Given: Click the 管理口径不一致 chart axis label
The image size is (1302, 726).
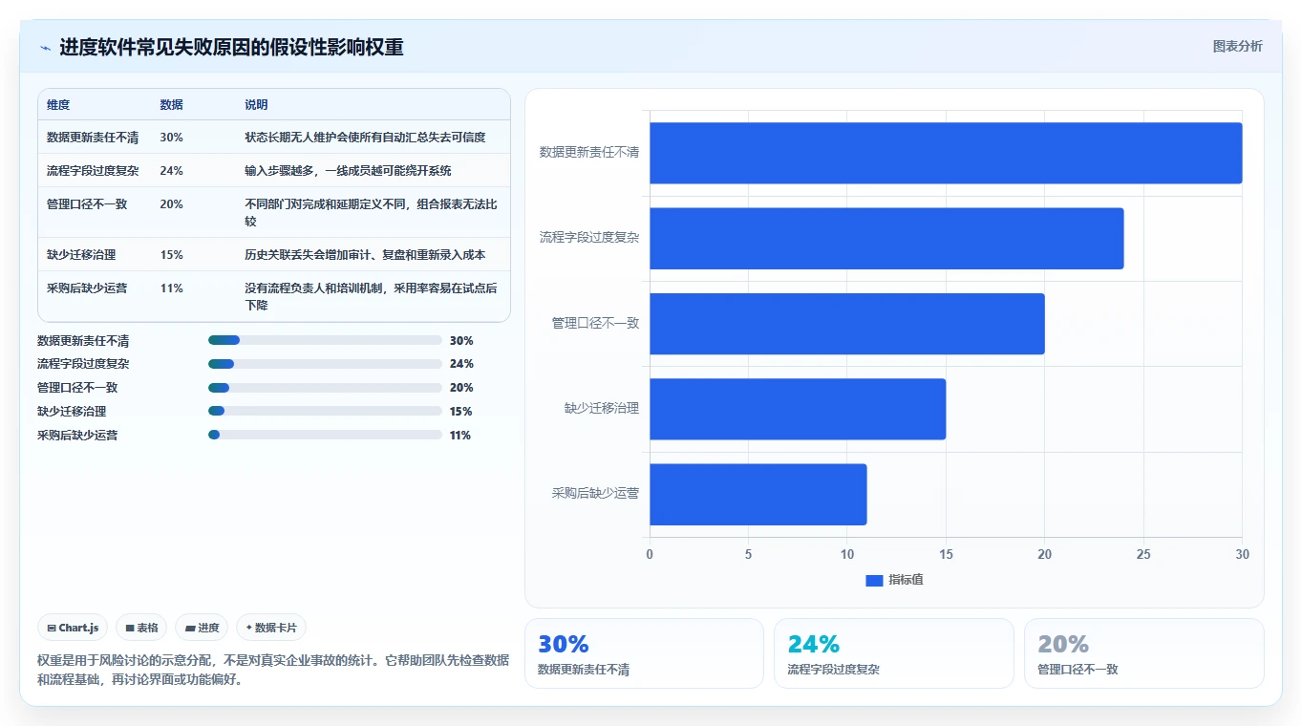Looking at the screenshot, I should (595, 323).
